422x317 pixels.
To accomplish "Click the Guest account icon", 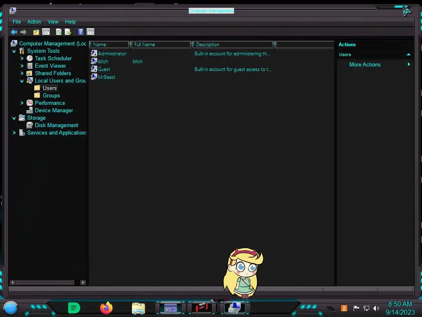I will [94, 69].
